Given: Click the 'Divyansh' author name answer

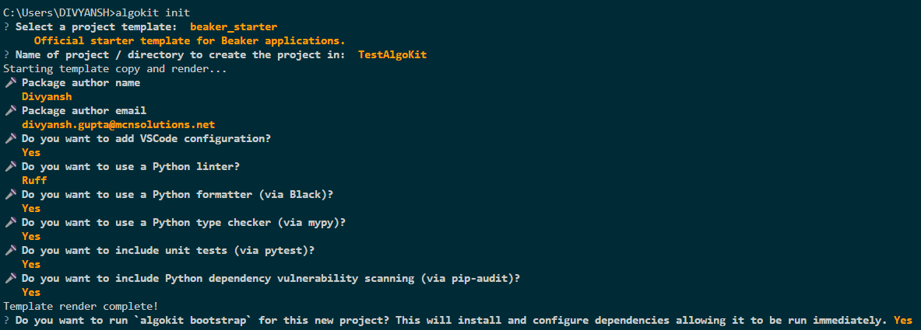Looking at the screenshot, I should (47, 96).
